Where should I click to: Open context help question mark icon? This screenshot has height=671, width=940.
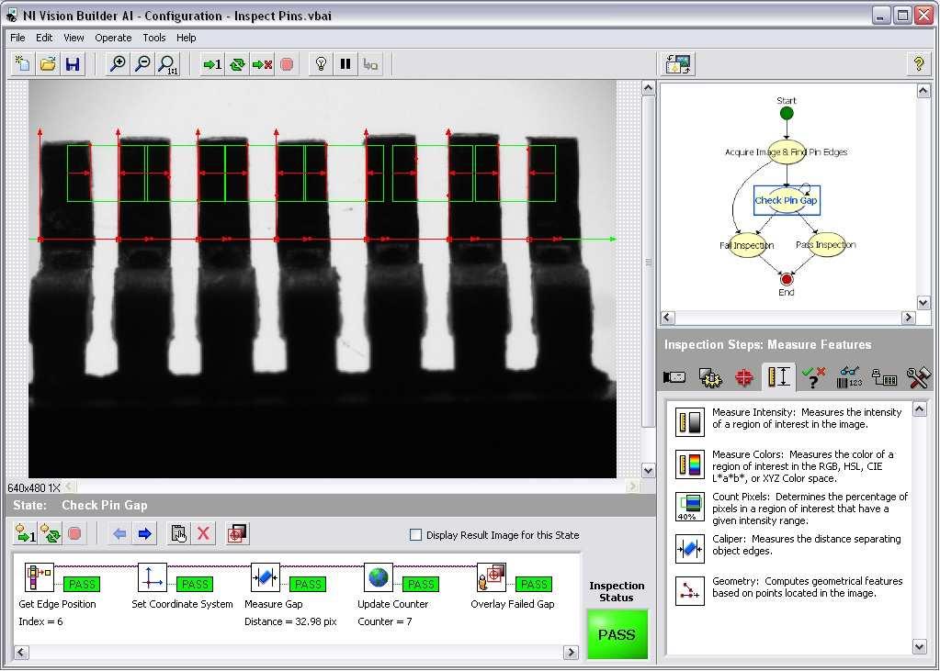coord(918,64)
